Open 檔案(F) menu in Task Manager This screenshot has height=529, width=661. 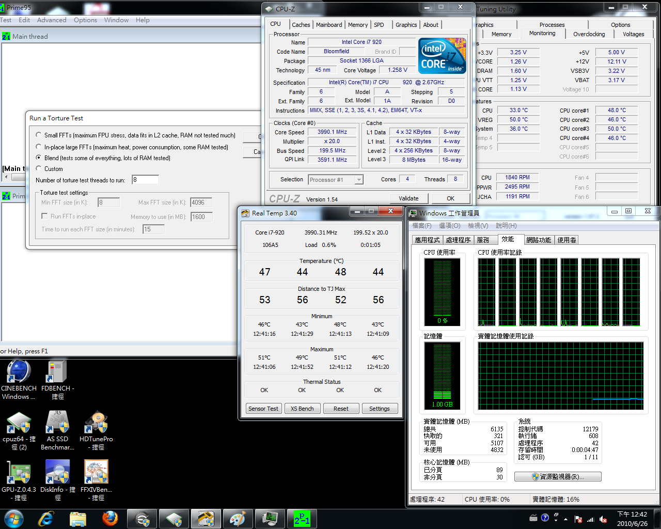coord(422,226)
